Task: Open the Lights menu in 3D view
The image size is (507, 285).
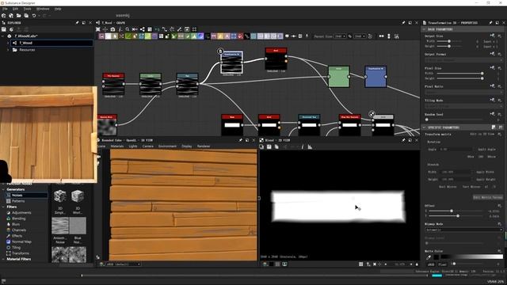Action: click(133, 146)
